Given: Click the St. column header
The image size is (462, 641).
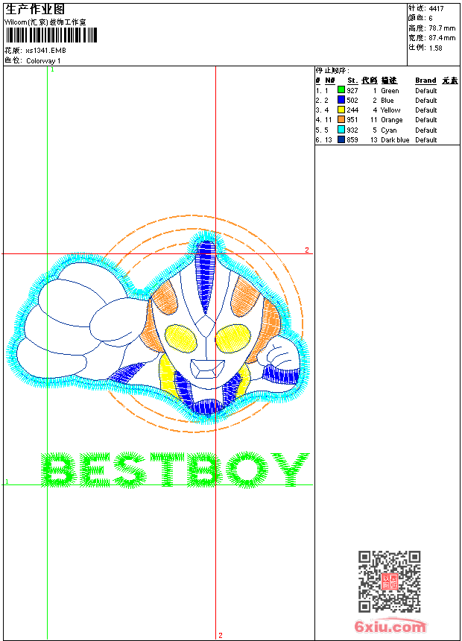Looking at the screenshot, I should point(352,80).
